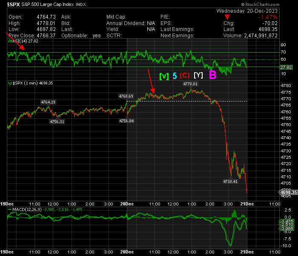The image size is (298, 256).
Task: Click the MACD(12,26,9) indicator label
Action: (27, 210)
